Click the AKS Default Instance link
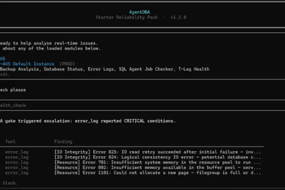This screenshot has width=285, height=190. 27,64
